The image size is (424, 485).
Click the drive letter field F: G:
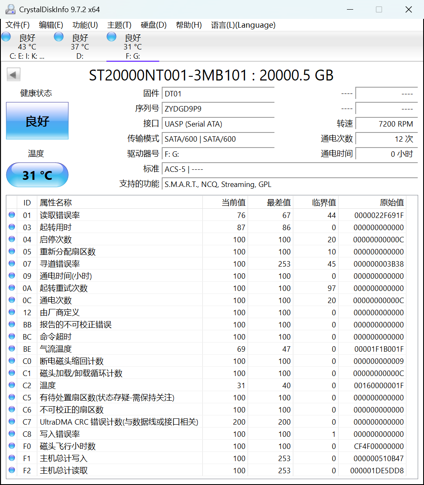tap(218, 154)
